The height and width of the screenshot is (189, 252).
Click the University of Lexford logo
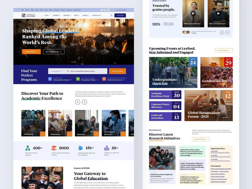click(x=28, y=15)
